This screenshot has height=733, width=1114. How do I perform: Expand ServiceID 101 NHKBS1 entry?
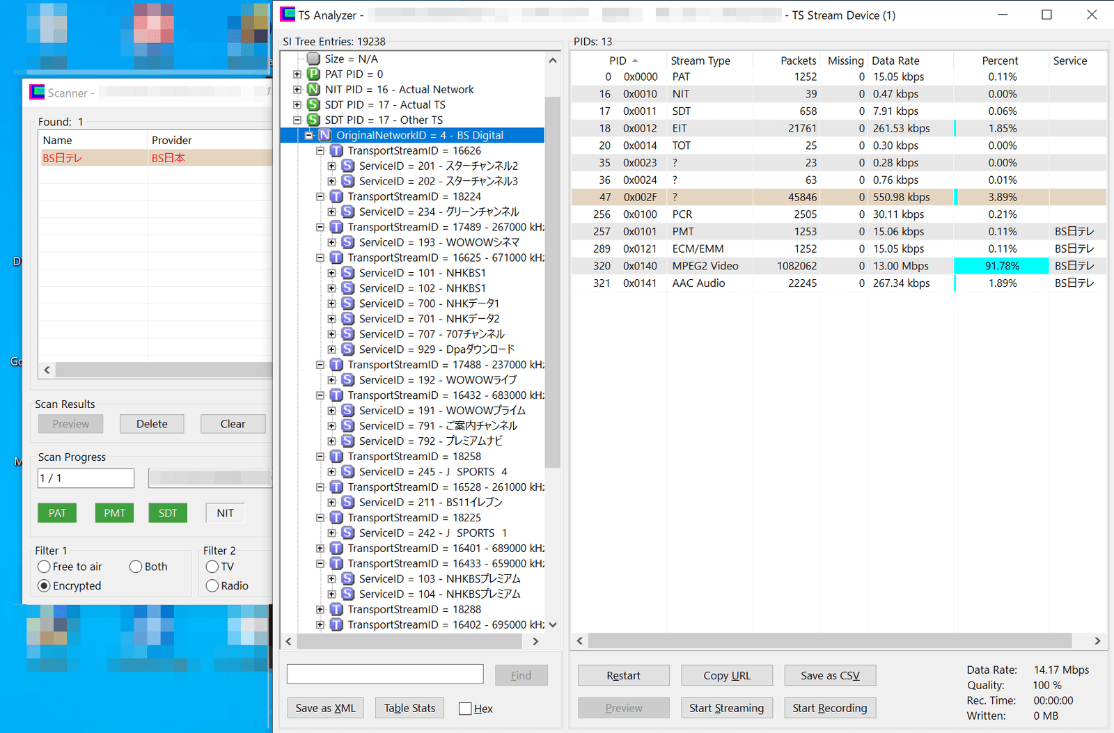pos(331,274)
